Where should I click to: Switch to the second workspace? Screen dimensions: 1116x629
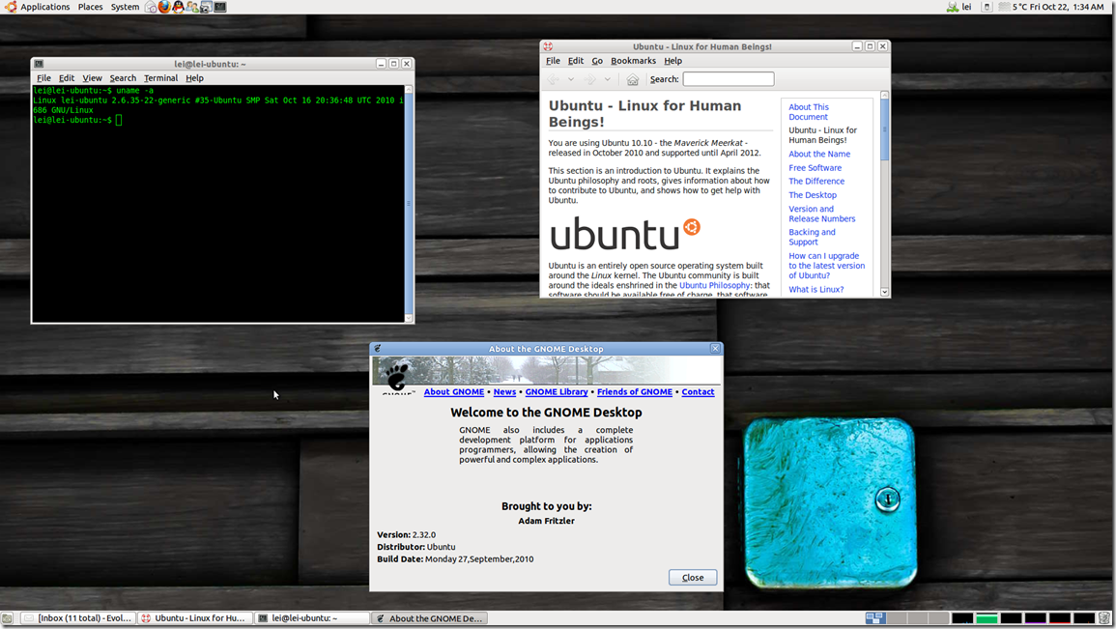click(897, 618)
